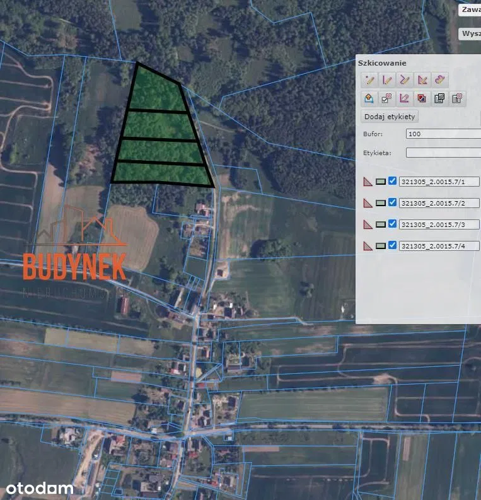Click green style swatch for parcel 7/3
481x500 pixels.
click(x=381, y=224)
